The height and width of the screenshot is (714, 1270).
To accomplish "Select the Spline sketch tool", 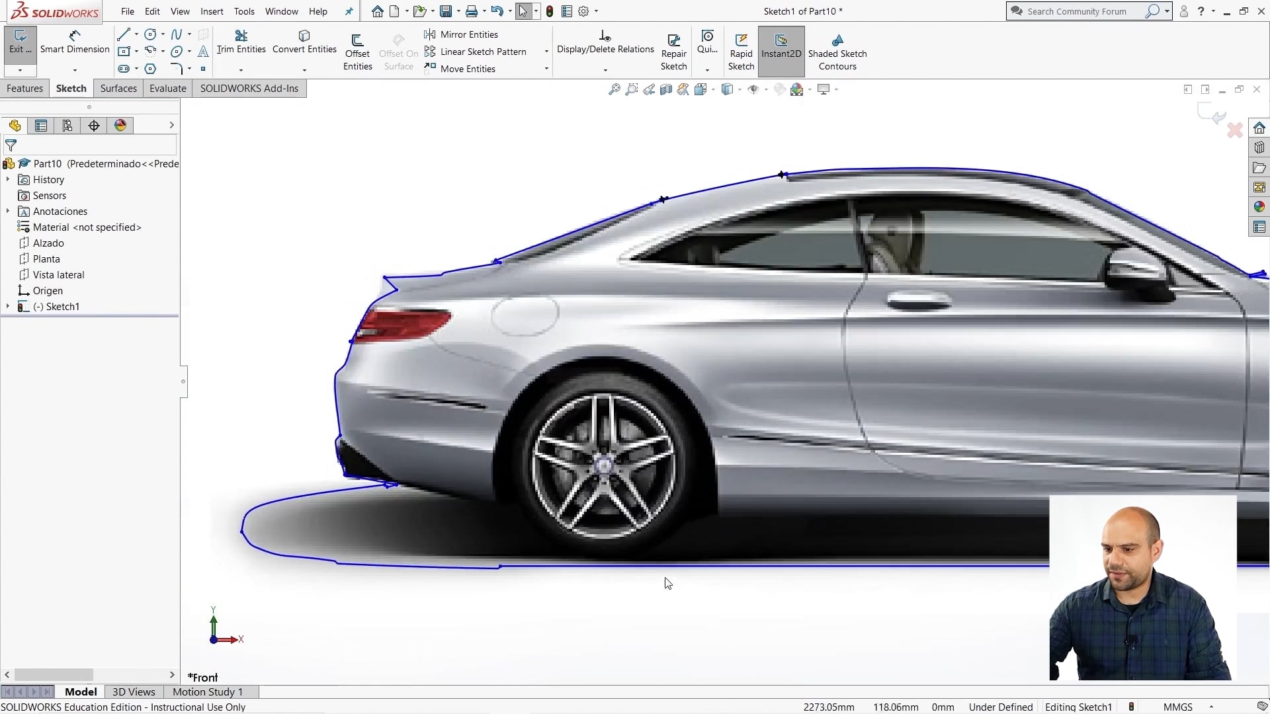I will [176, 34].
